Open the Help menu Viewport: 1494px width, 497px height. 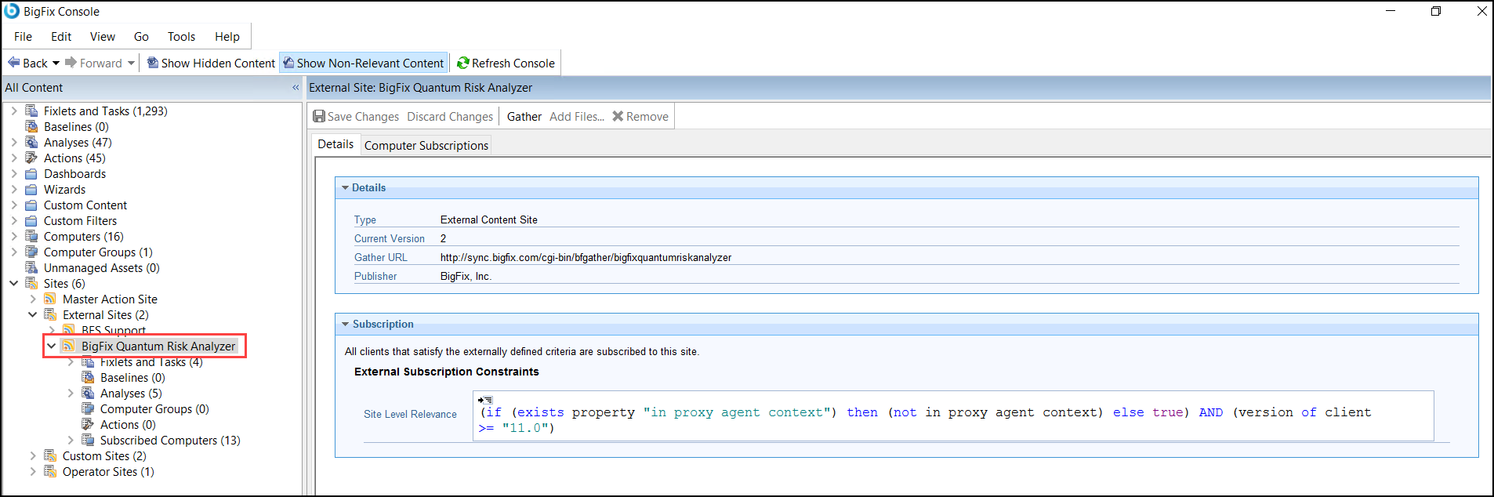point(227,36)
